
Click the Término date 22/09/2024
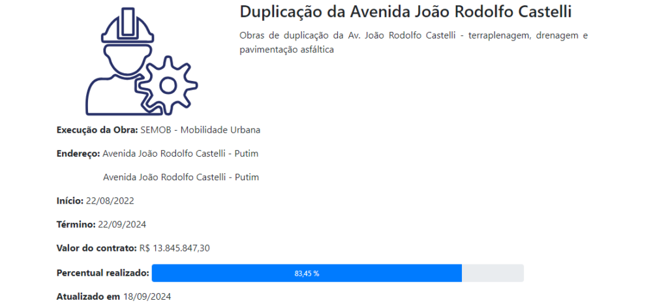tap(122, 225)
